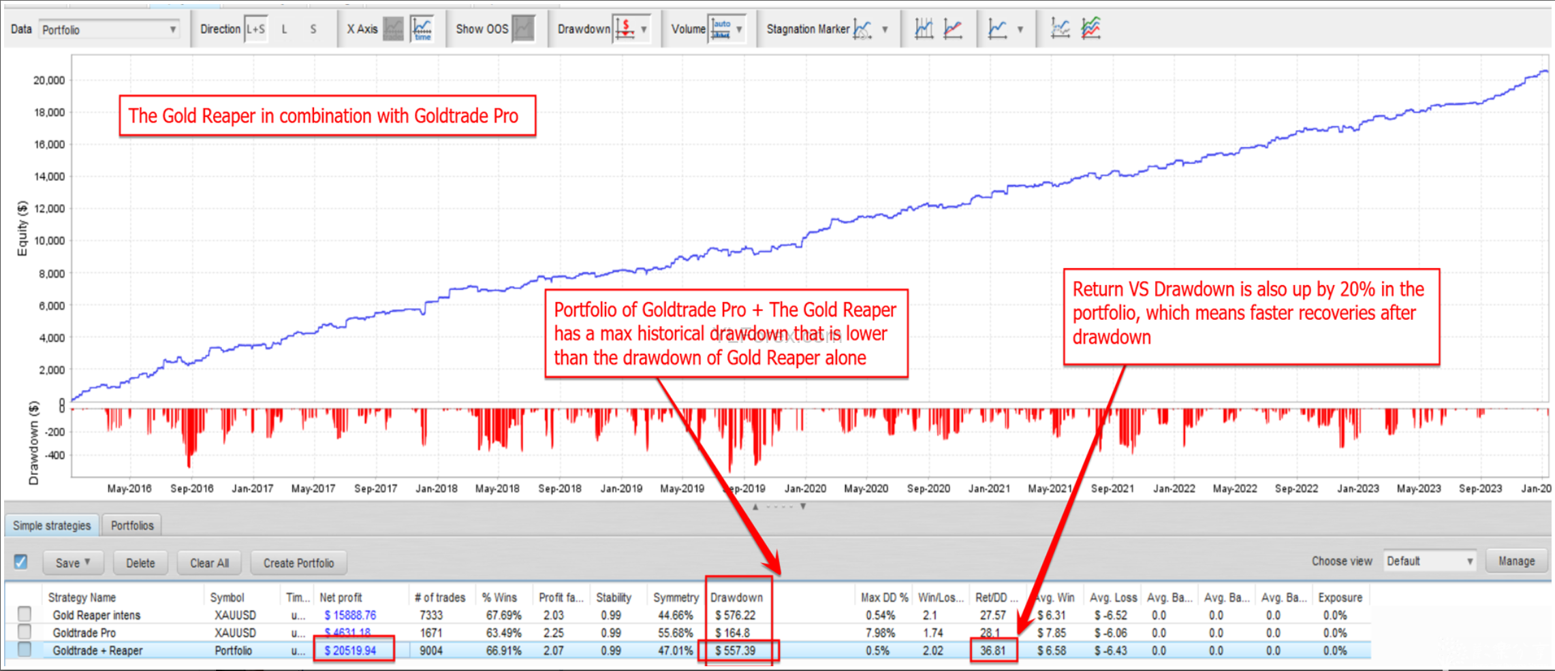Switch to the Portfolios tab
Screen dimensions: 1555x671
click(132, 525)
